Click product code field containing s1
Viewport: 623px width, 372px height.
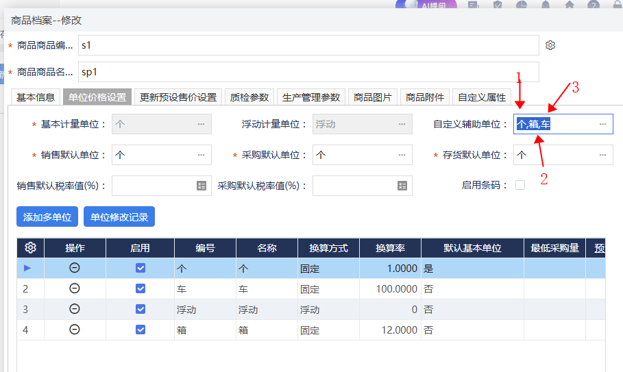click(308, 45)
